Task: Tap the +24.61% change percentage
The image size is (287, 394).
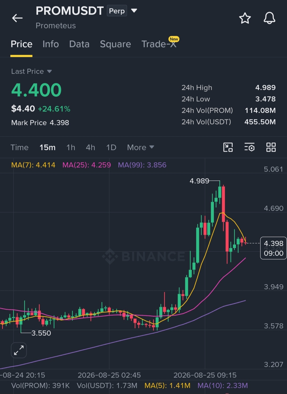Action: pyautogui.click(x=54, y=109)
